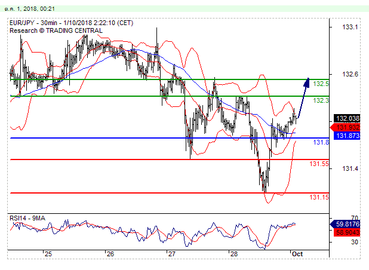Screen dimensions: 369x270
Task: Click the Oct date axis label
Action: pyautogui.click(x=297, y=254)
